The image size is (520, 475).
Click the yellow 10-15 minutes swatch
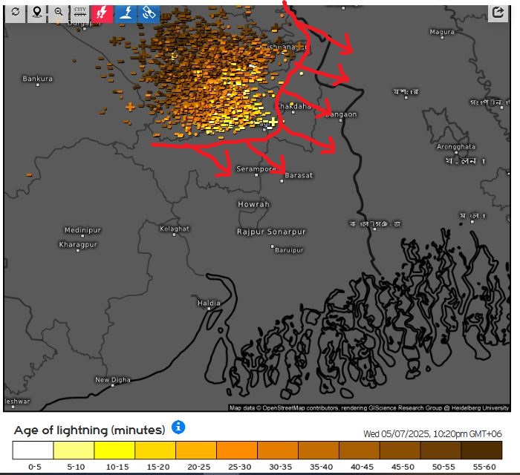pos(114,451)
